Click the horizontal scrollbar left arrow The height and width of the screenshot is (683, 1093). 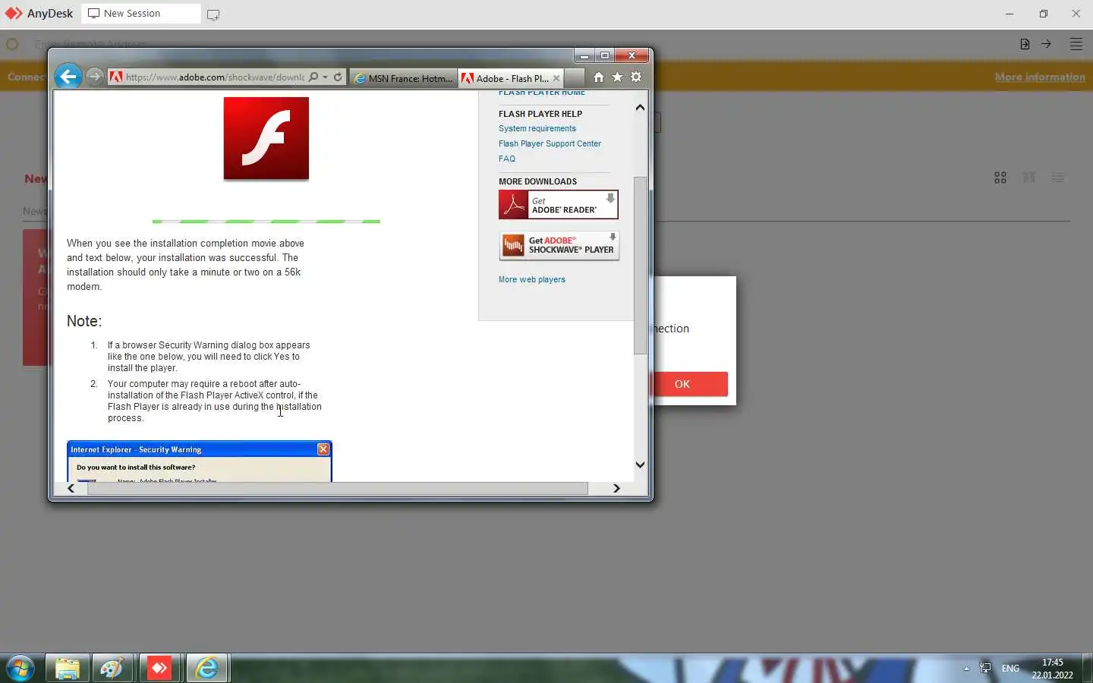[x=71, y=489]
